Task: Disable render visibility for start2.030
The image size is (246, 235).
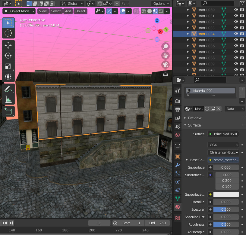Action: [x=242, y=10]
